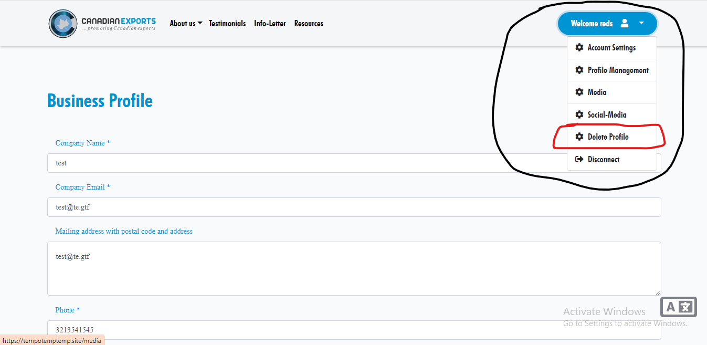Open Profile Management from the user menu
Image resolution: width=707 pixels, height=345 pixels.
point(612,70)
